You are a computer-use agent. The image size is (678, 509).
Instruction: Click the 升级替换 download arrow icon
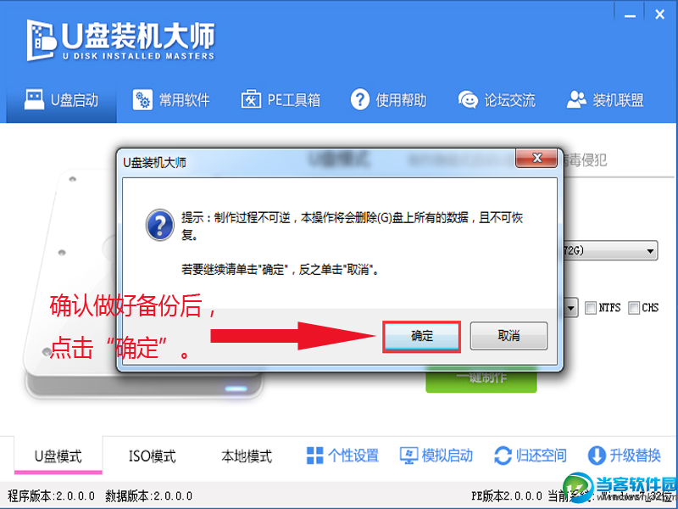click(x=597, y=456)
